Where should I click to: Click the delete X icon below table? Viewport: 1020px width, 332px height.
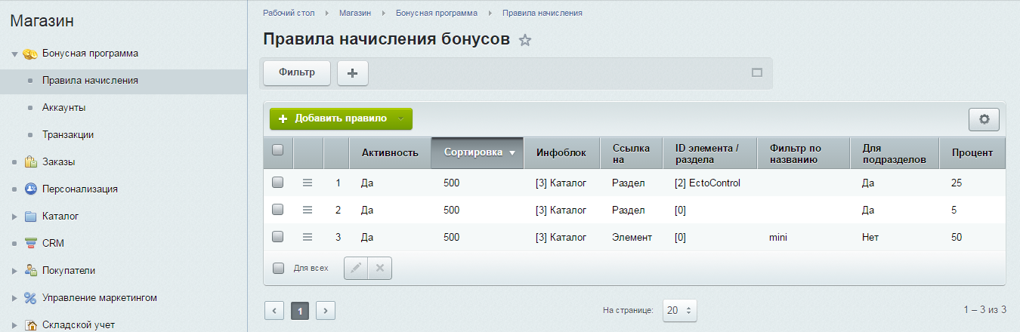(380, 268)
